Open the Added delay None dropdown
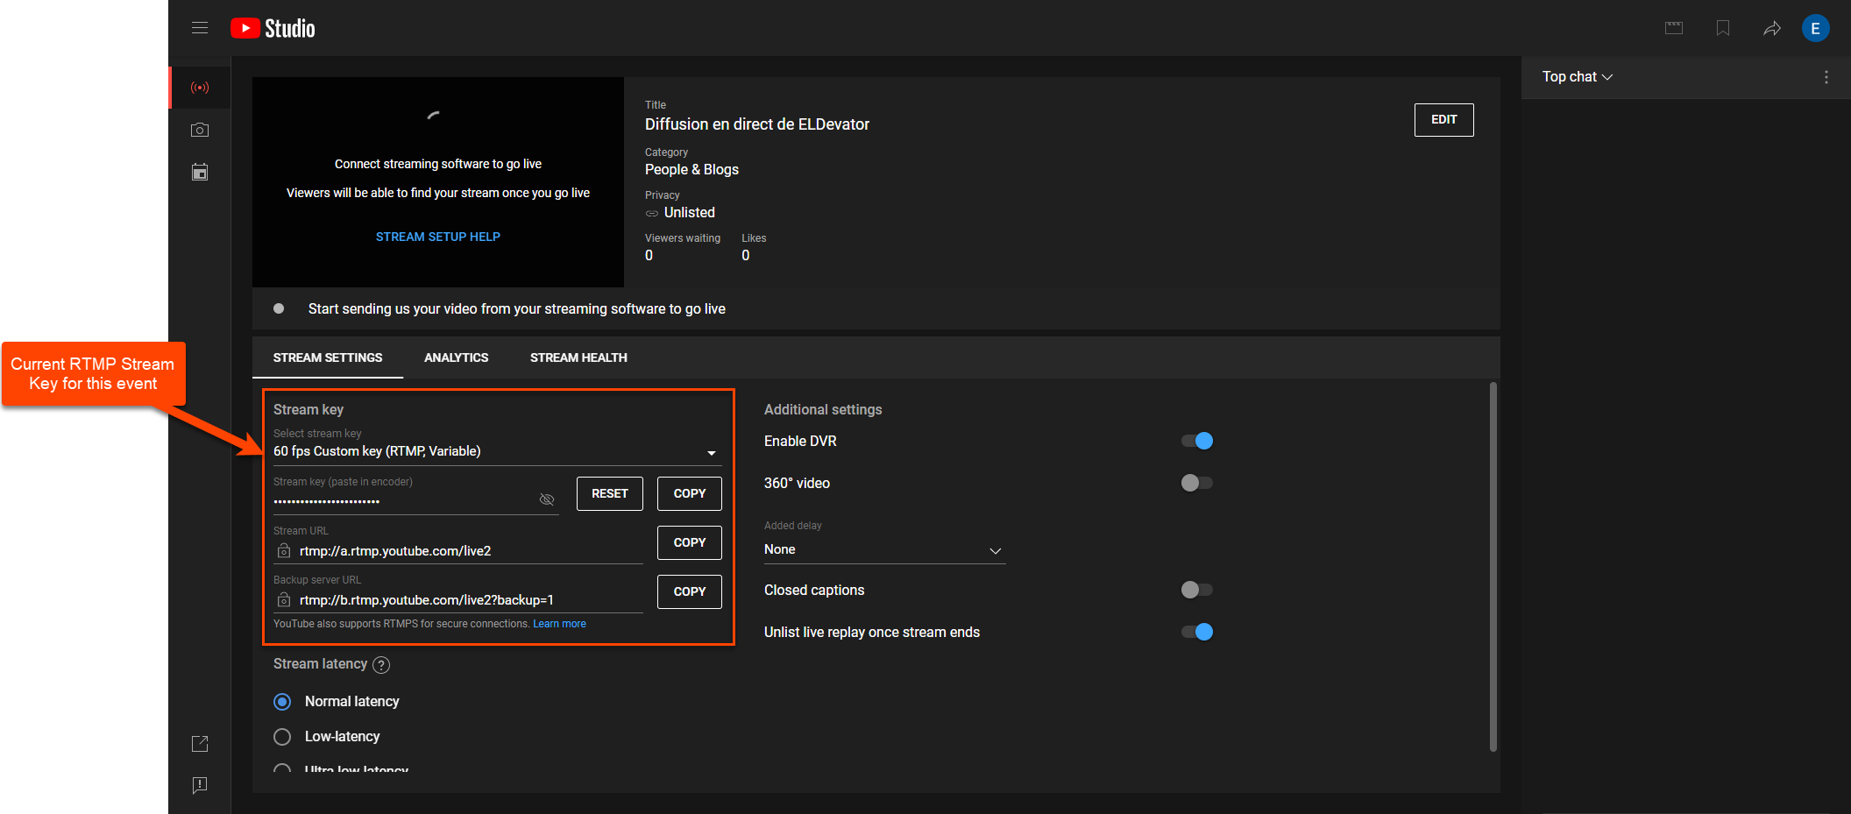This screenshot has width=1851, height=814. pos(884,550)
